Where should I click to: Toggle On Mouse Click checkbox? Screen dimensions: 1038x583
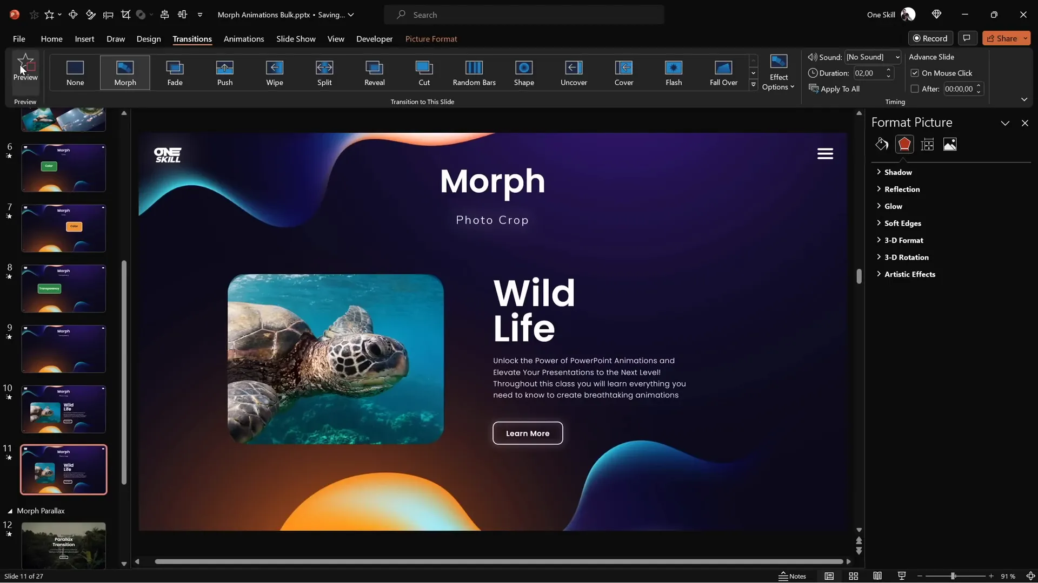pyautogui.click(x=915, y=73)
